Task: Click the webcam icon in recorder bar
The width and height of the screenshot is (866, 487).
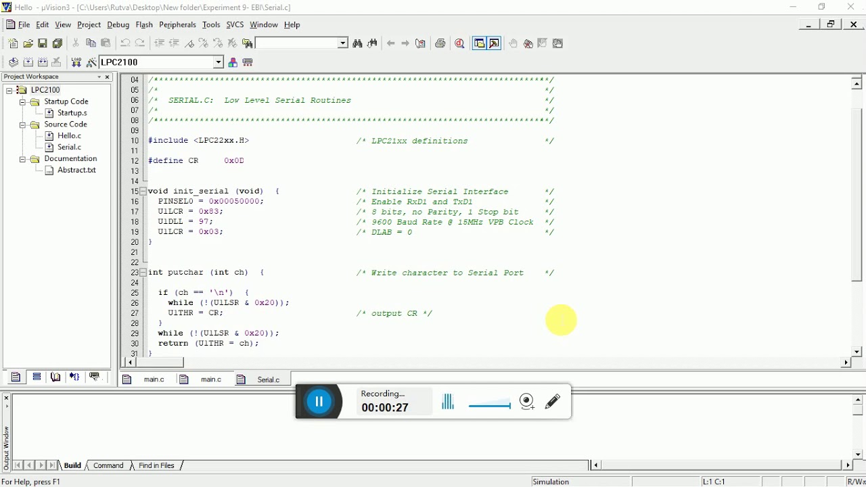Action: point(528,402)
